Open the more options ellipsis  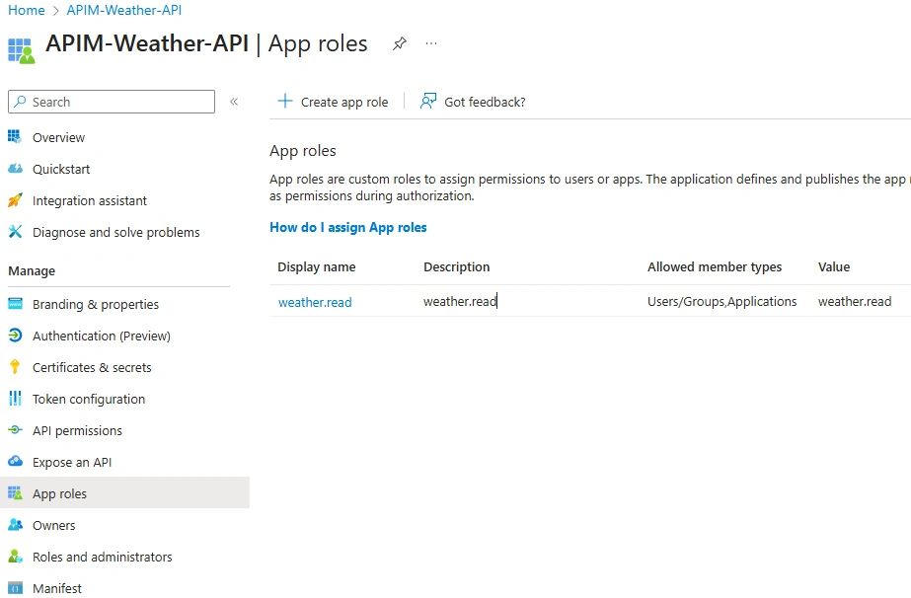431,43
